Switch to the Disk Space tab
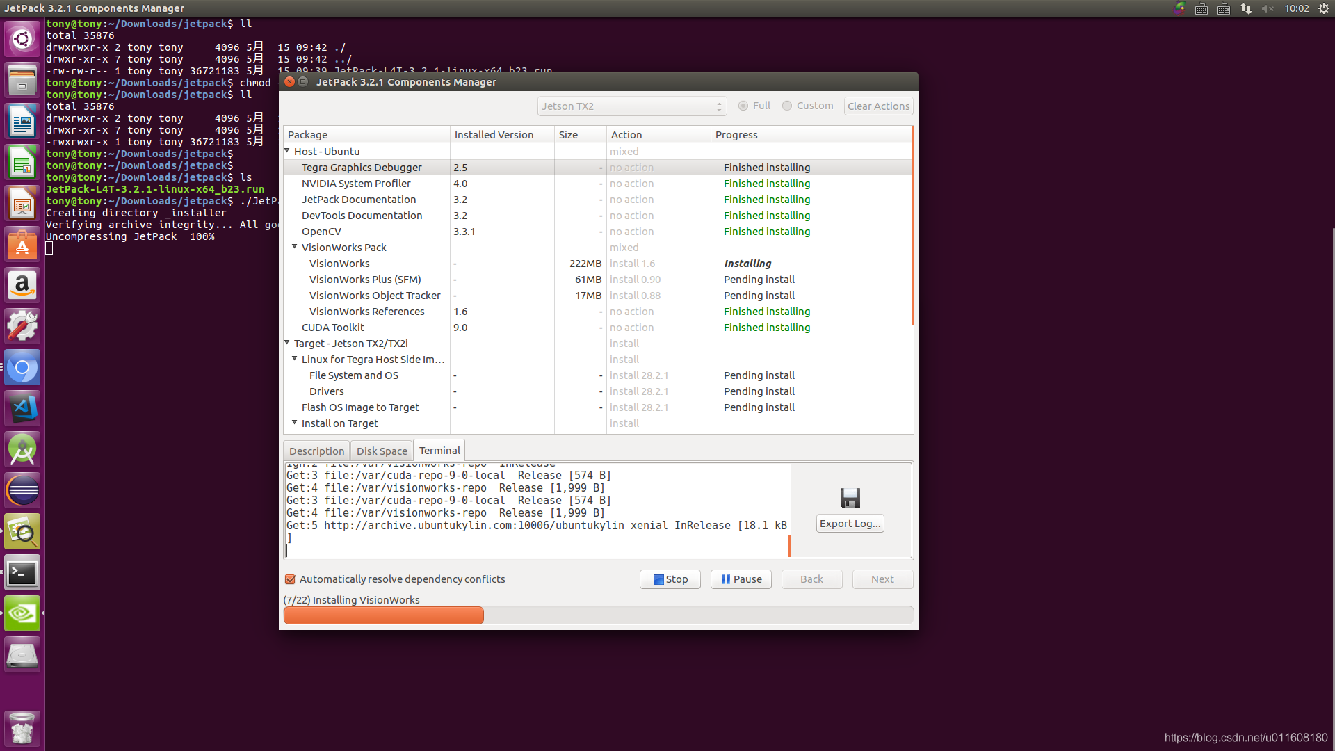This screenshot has height=751, width=1335. [x=382, y=451]
